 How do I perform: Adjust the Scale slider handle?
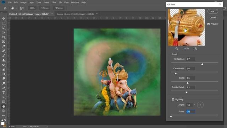tap(188, 83)
